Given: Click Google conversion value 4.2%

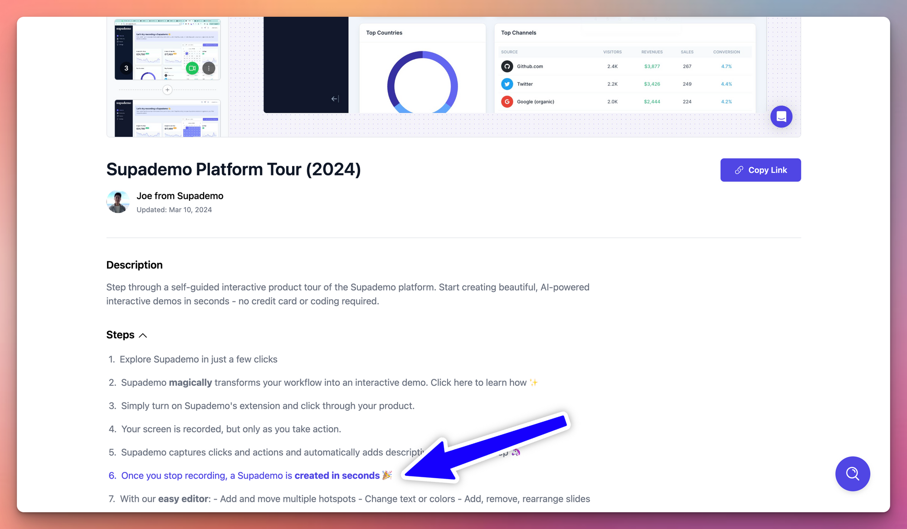Looking at the screenshot, I should pos(726,102).
